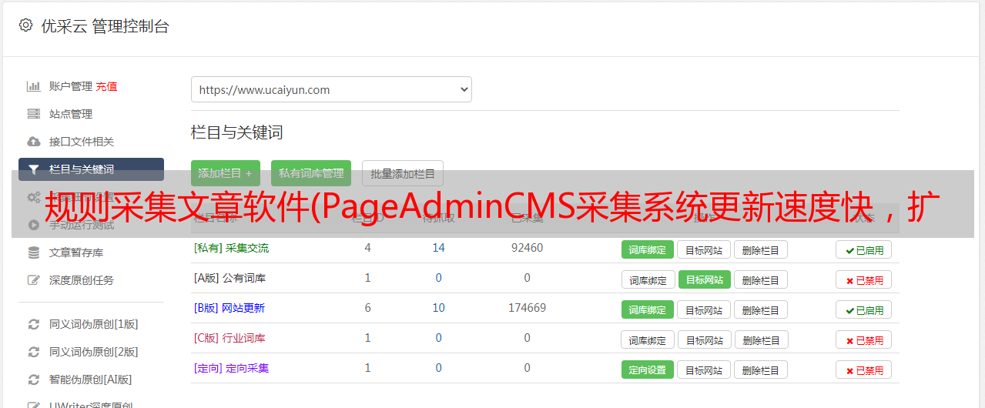Click 词库绑定 in the 网站更新 row
985x408 pixels.
click(x=648, y=309)
